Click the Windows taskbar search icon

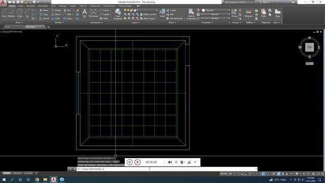coord(12,179)
